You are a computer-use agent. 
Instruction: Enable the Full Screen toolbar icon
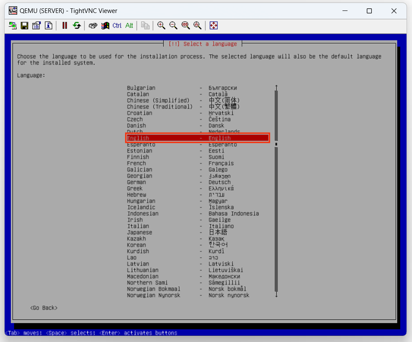(x=214, y=26)
